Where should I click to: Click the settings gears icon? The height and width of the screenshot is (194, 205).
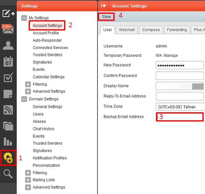8,158
